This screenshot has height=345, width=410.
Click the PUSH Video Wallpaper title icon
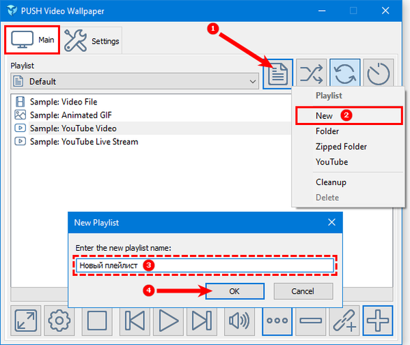(12, 11)
